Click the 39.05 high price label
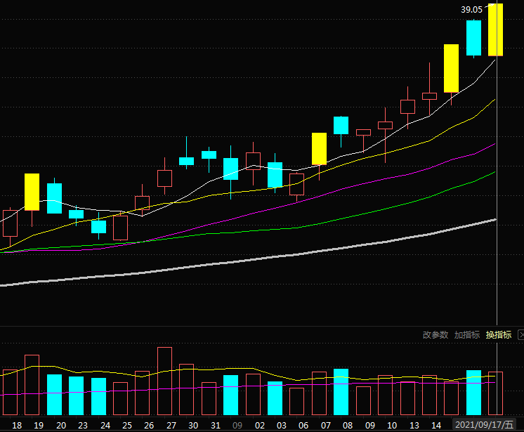 pyautogui.click(x=471, y=10)
